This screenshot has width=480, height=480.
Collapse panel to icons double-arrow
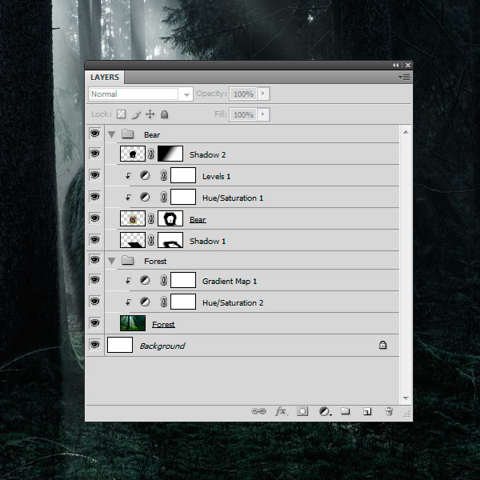click(x=395, y=66)
